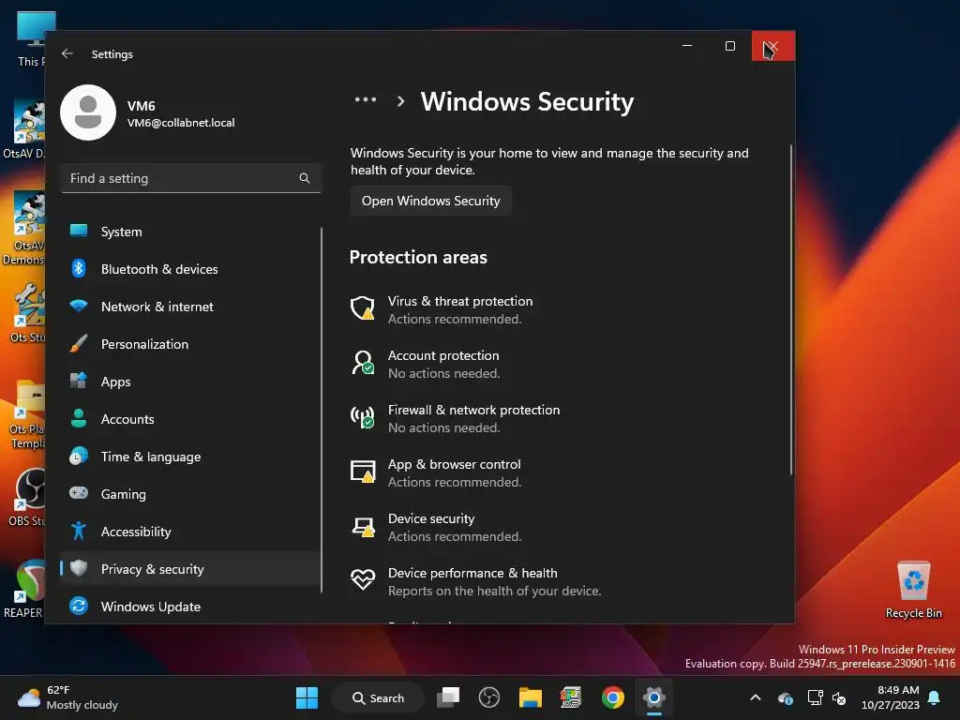Click the Apps icon in sidebar

tap(79, 381)
